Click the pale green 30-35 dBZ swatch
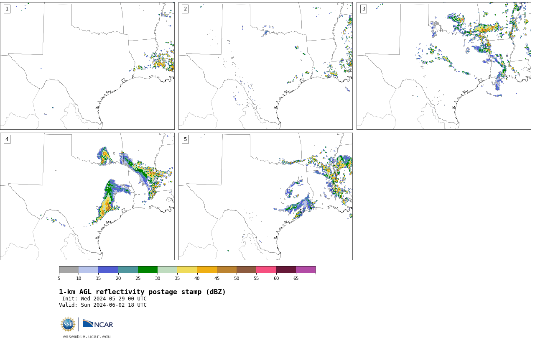Screen dimensions: 535x341 point(168,269)
